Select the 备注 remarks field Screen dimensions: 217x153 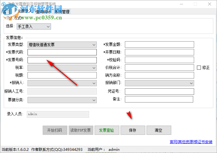(x=159, y=99)
